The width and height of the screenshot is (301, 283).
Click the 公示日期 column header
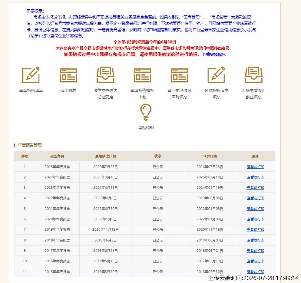pos(210,156)
